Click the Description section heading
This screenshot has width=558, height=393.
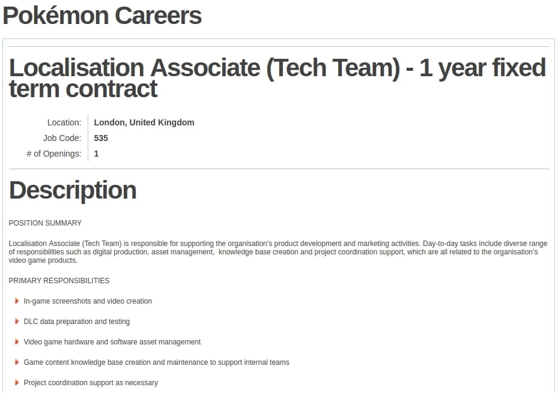(x=73, y=190)
